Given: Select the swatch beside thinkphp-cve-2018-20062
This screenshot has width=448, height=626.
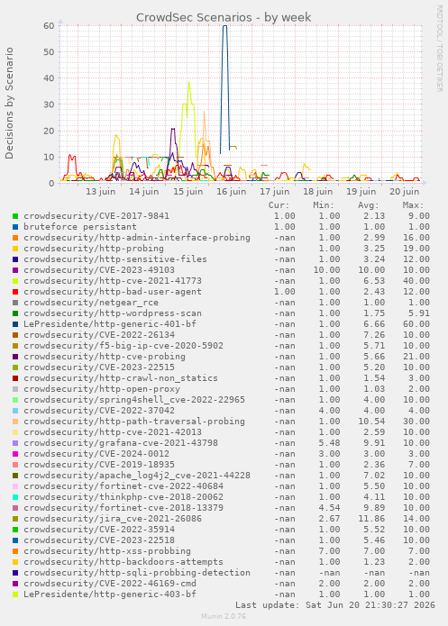Looking at the screenshot, I should [x=15, y=497].
